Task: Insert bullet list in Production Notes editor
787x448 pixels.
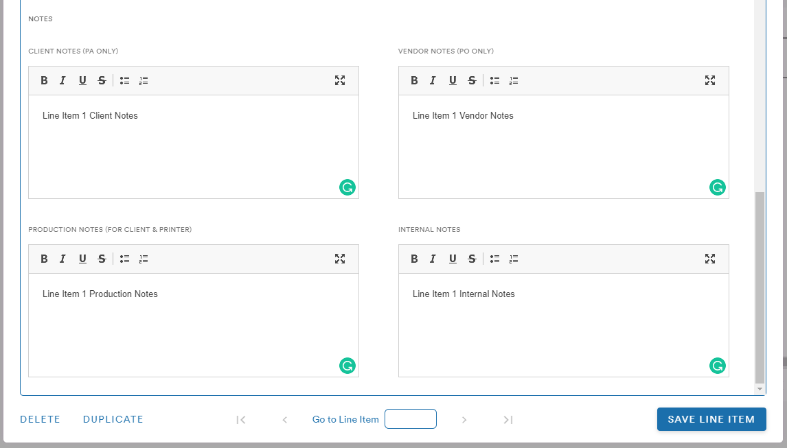Action: pos(124,259)
